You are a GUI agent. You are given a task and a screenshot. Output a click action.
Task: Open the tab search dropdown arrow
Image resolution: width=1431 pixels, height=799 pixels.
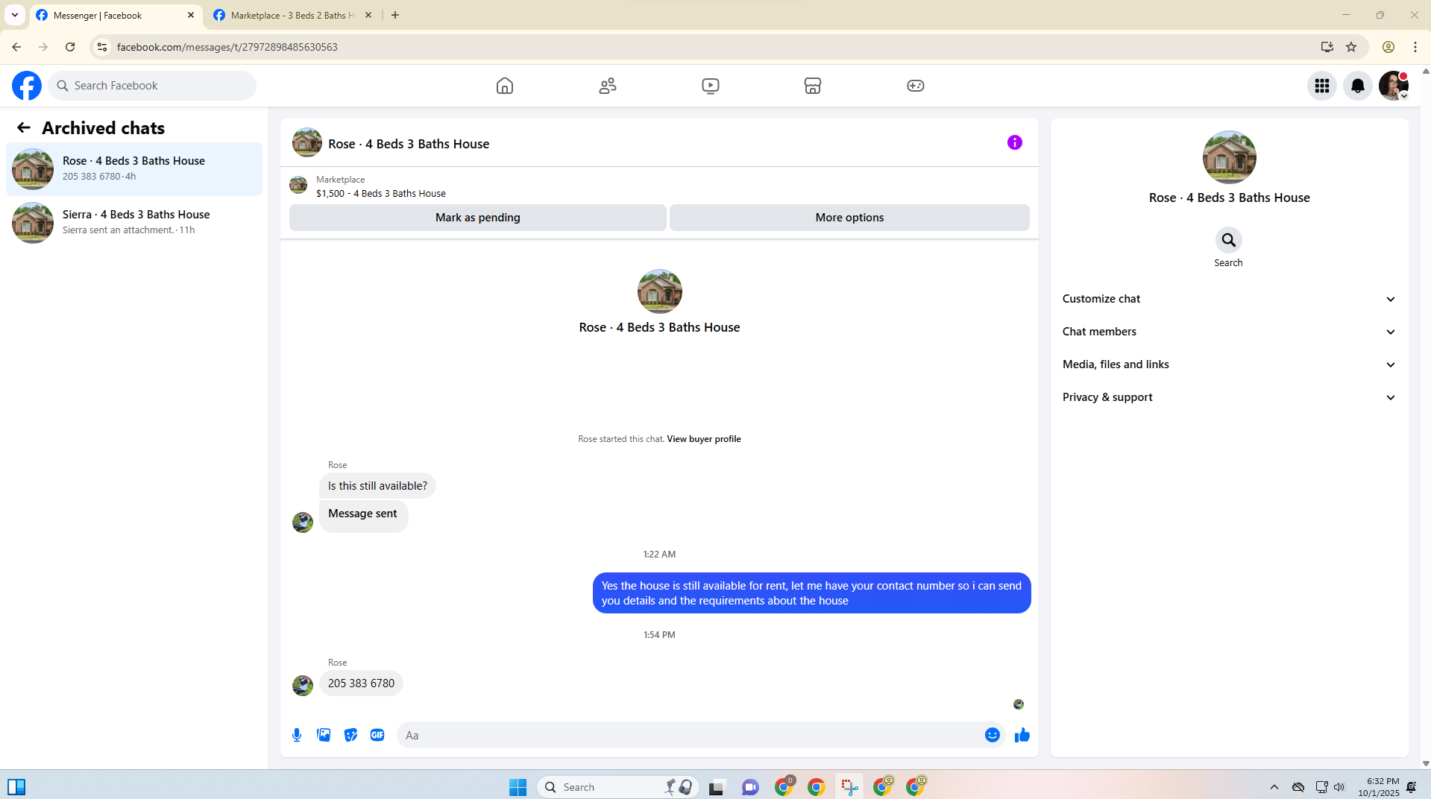coord(15,15)
